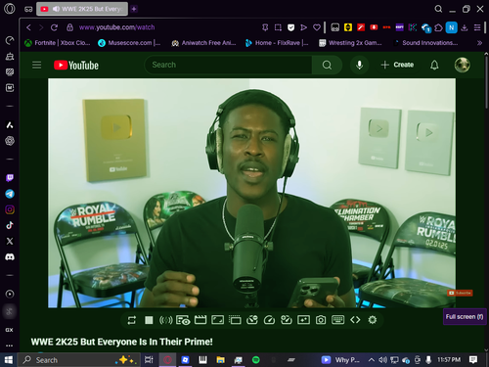The image size is (489, 367).
Task: Click the stop square icon in player toolbar
Action: click(x=149, y=320)
